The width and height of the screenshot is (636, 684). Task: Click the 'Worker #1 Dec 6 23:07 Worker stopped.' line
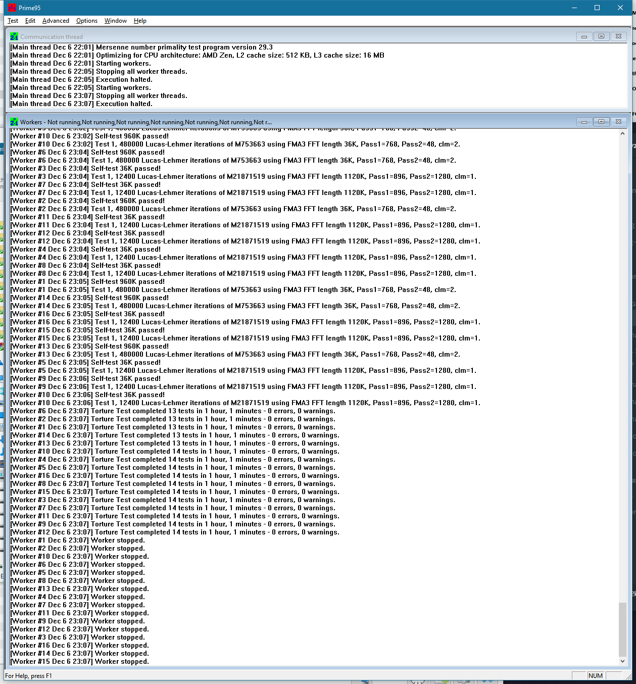77,540
